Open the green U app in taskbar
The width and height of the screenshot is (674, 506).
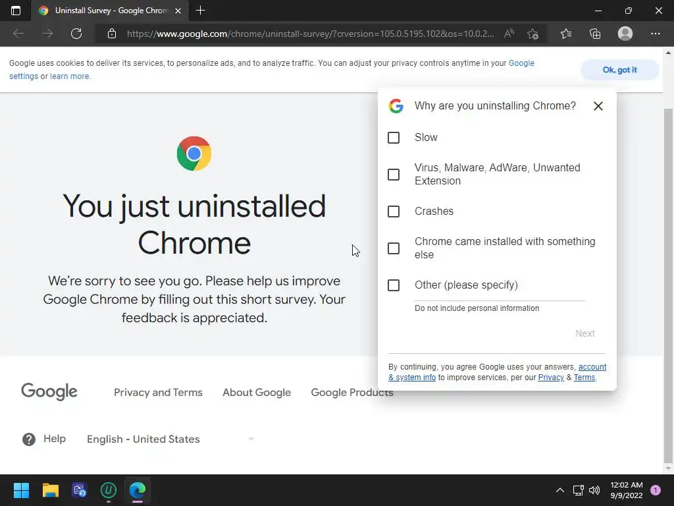pyautogui.click(x=109, y=490)
